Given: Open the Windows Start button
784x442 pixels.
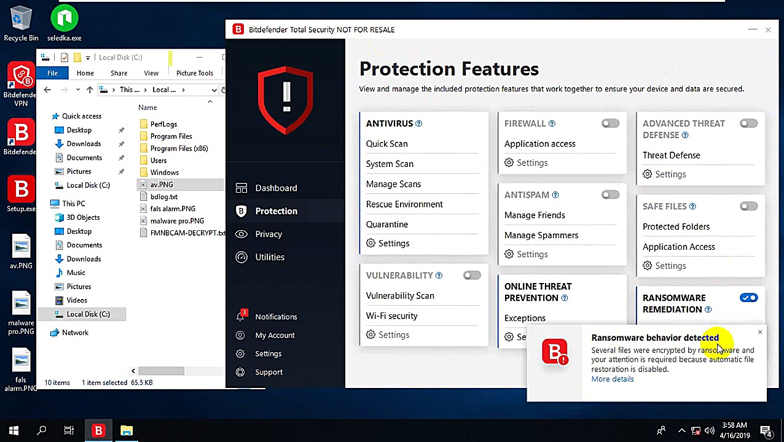Looking at the screenshot, I should (14, 431).
